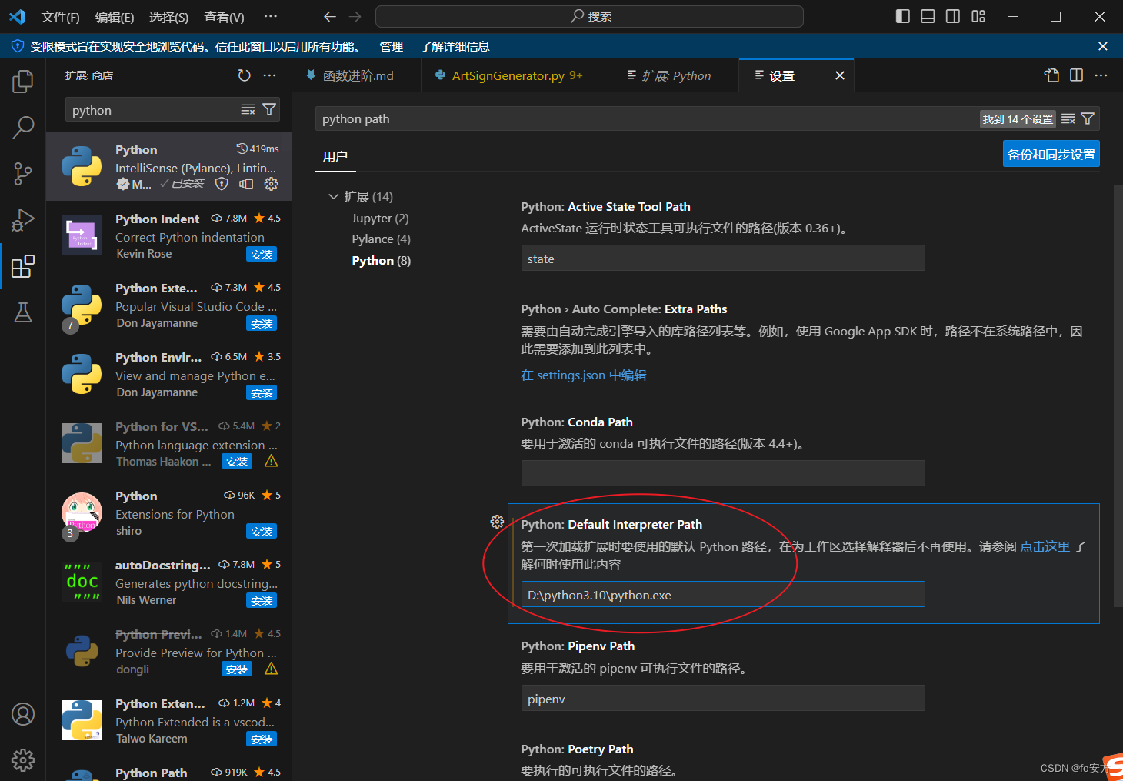1123x781 pixels.
Task: Go back with navigation arrow
Action: pyautogui.click(x=330, y=16)
